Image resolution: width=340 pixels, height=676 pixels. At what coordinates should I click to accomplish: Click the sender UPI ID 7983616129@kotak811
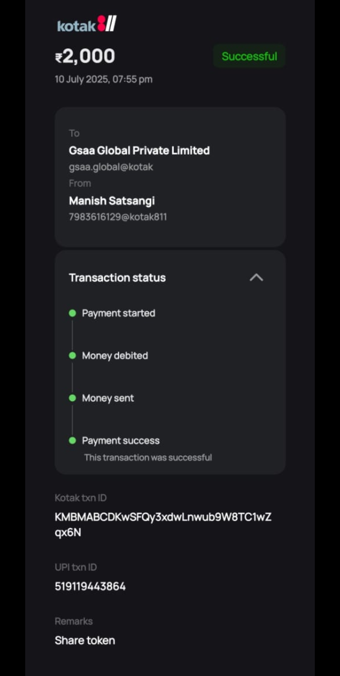pyautogui.click(x=118, y=217)
